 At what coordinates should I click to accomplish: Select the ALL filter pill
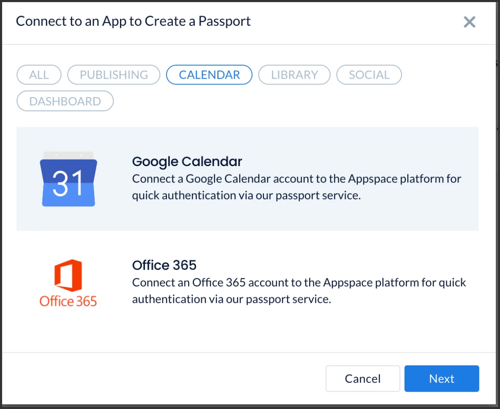click(x=39, y=75)
